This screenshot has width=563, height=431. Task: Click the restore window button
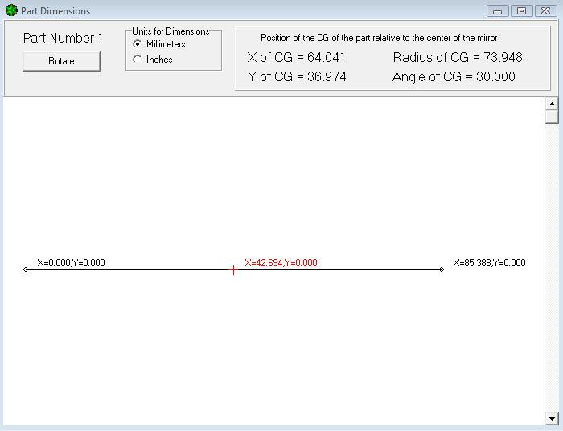point(521,11)
